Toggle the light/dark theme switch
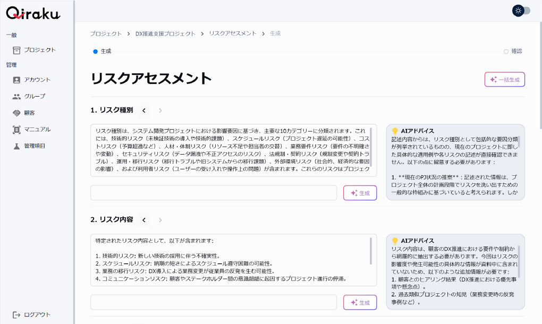 (521, 11)
